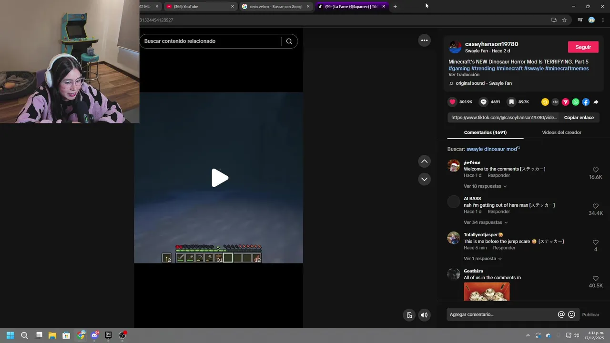Expand Ver 18 respuestas replies
610x343 pixels.
pyautogui.click(x=485, y=186)
